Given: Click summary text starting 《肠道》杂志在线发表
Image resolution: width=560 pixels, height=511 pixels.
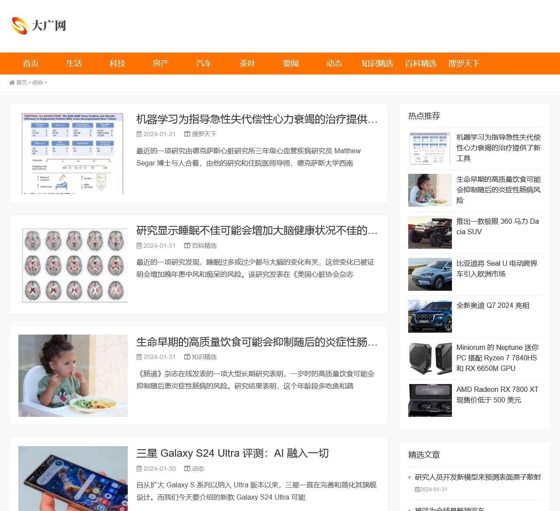Looking at the screenshot, I should click(x=255, y=380).
